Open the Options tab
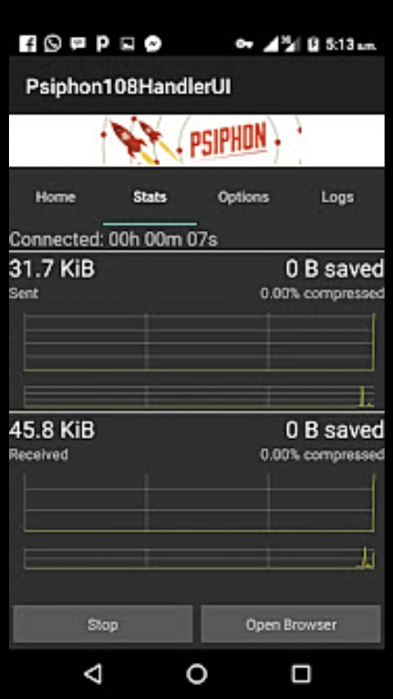Image resolution: width=393 pixels, height=699 pixels. coord(243,197)
